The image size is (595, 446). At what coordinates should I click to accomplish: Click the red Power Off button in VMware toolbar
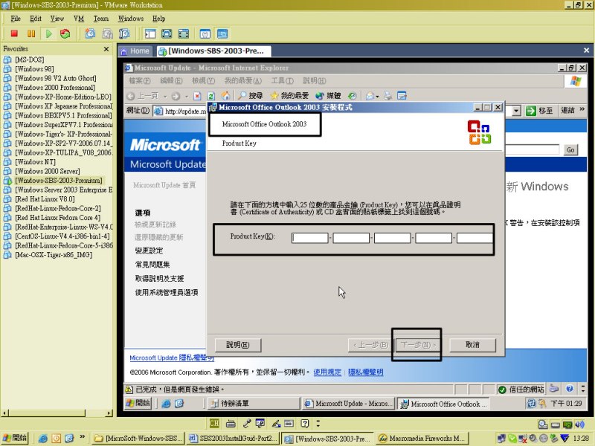pyautogui.click(x=14, y=33)
